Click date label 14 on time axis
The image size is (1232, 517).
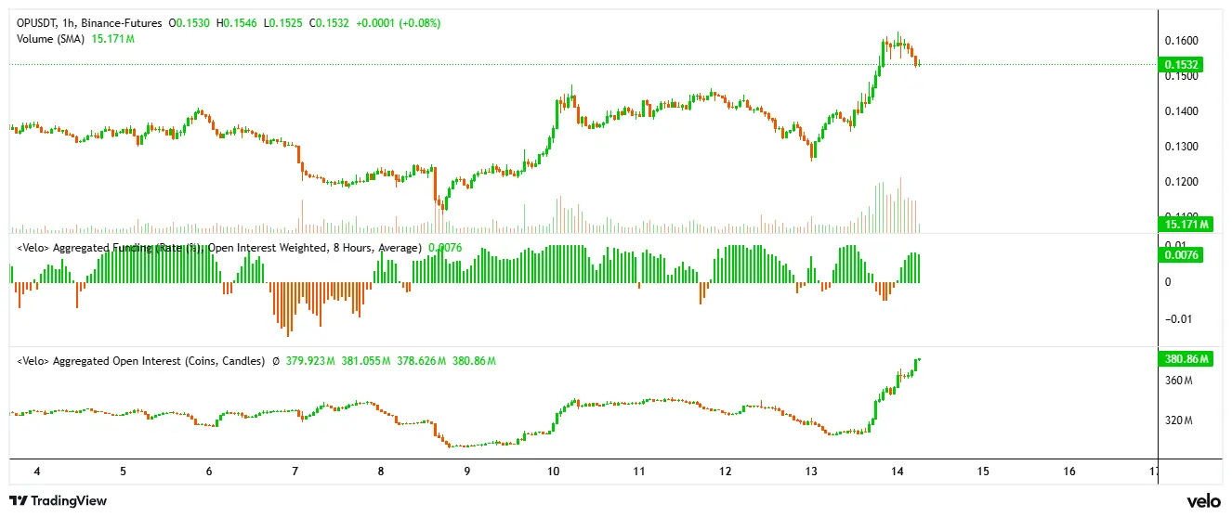pyautogui.click(x=898, y=472)
